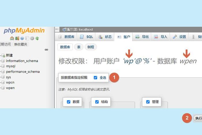Open the 近期访问 tab in sidebar
The width and height of the screenshot is (202, 135).
click(x=5, y=44)
